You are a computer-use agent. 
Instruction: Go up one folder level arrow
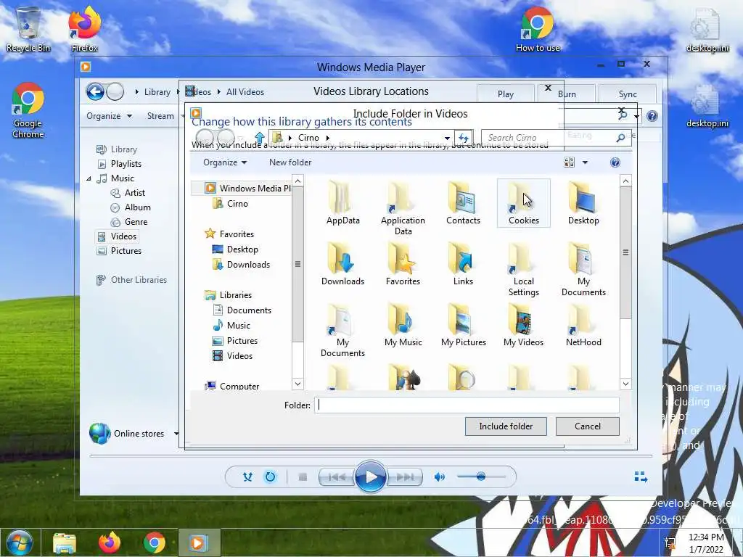coord(259,138)
